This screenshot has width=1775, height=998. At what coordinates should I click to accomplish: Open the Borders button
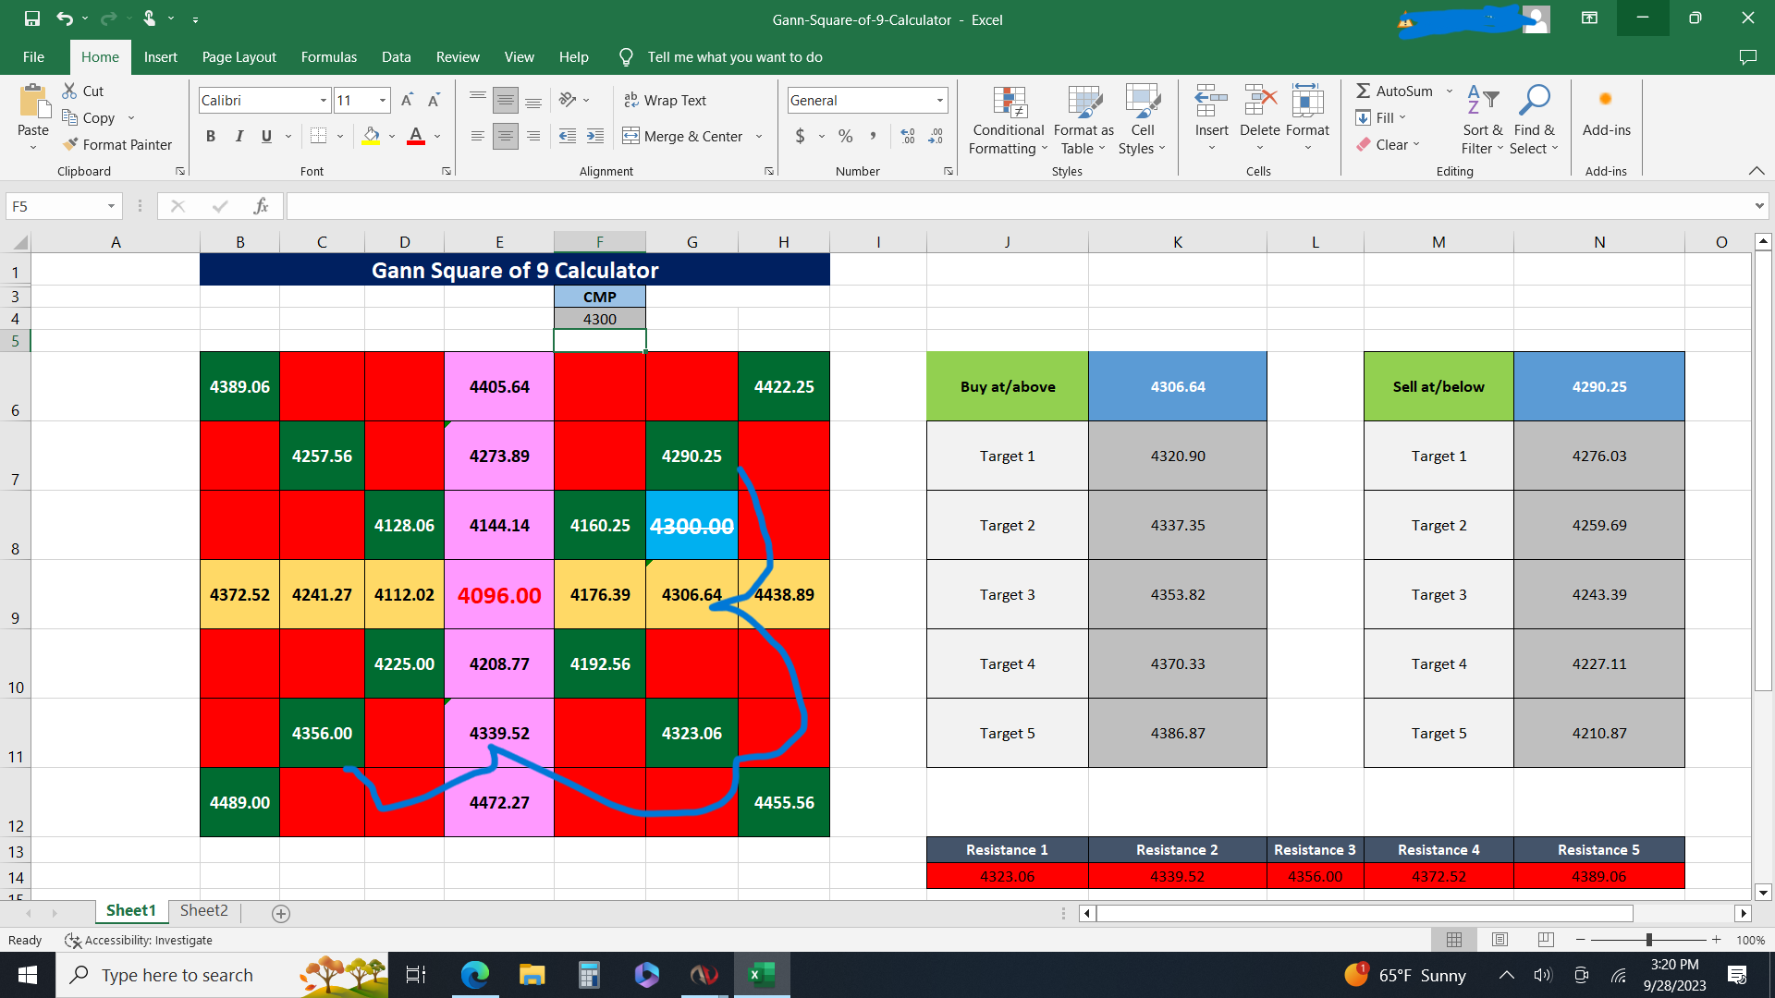point(319,136)
